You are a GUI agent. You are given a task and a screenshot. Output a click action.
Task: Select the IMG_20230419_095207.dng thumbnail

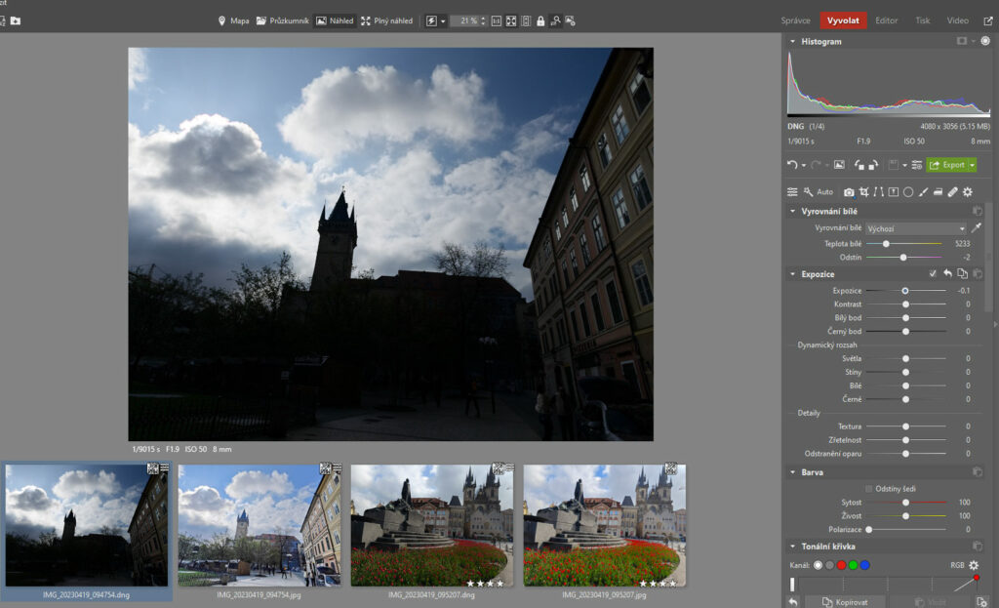431,525
